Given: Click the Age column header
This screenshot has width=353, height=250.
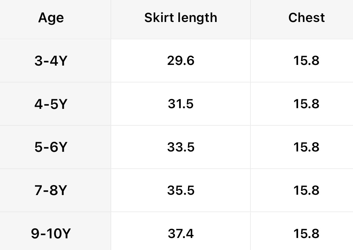Looking at the screenshot, I should click(51, 18).
